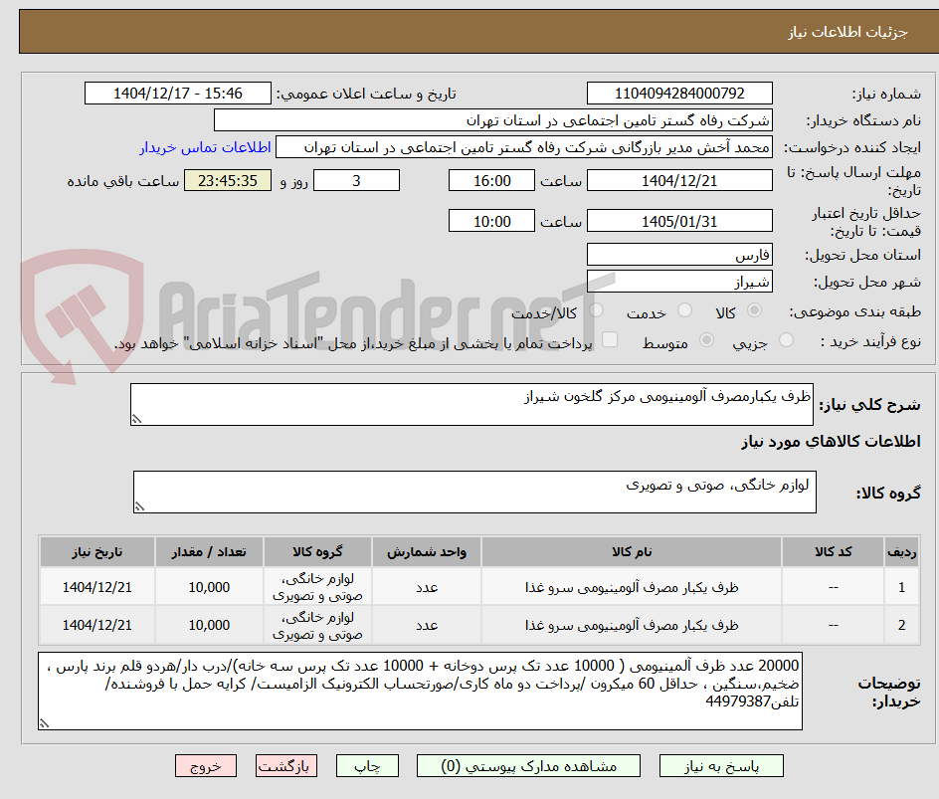Click row number 1 cell
Image resolution: width=939 pixels, height=799 pixels.
(901, 588)
